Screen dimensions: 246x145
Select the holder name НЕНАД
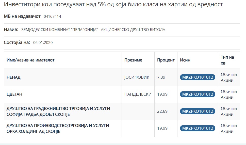pyautogui.click(x=13, y=77)
